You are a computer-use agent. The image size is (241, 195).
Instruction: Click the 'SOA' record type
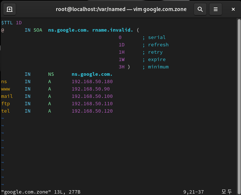pyautogui.click(x=38, y=30)
